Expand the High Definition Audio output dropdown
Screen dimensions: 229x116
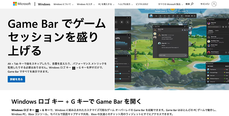click(122, 64)
